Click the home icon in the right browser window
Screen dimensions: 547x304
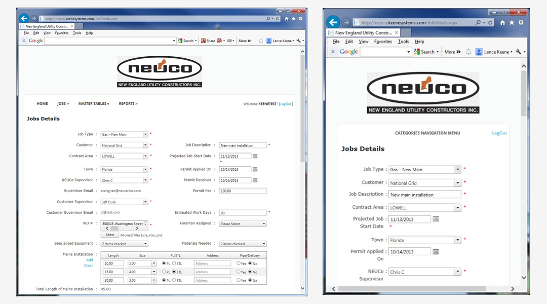[502, 22]
